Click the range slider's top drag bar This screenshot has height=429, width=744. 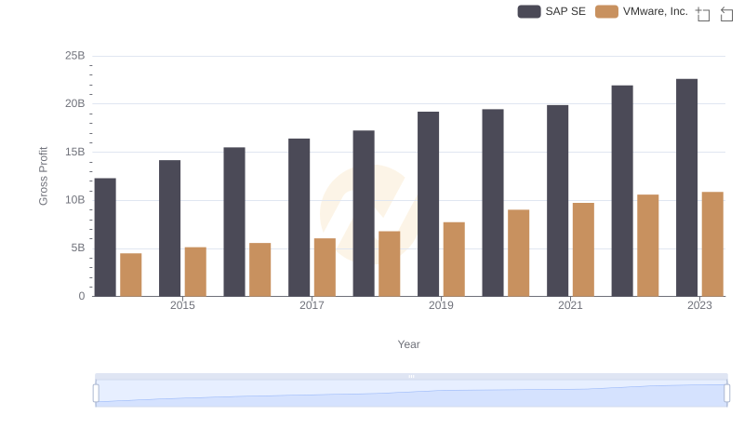(x=411, y=376)
